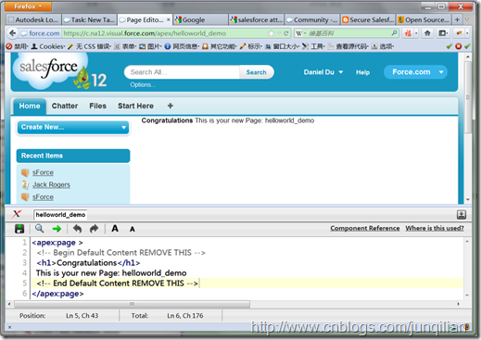Viewport: 481px width, 340px height.
Task: Click the page vertical scrollbar
Action: click(468, 97)
